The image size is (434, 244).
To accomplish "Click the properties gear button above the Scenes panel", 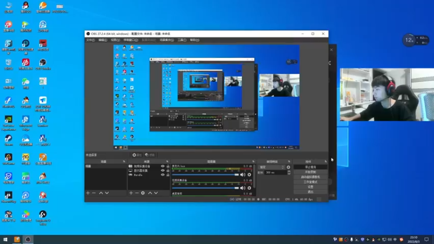I will point(137,155).
